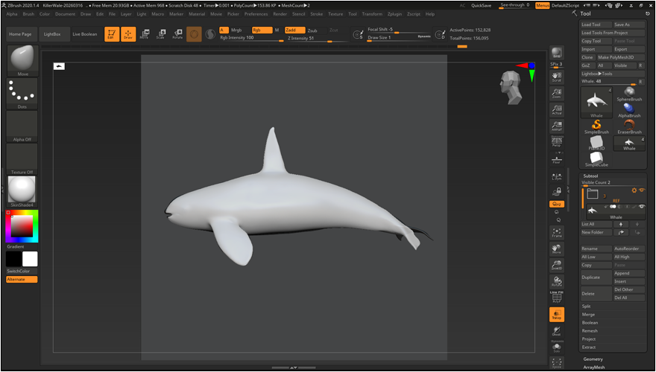
Task: Open the Zplugin menu
Action: click(x=394, y=13)
